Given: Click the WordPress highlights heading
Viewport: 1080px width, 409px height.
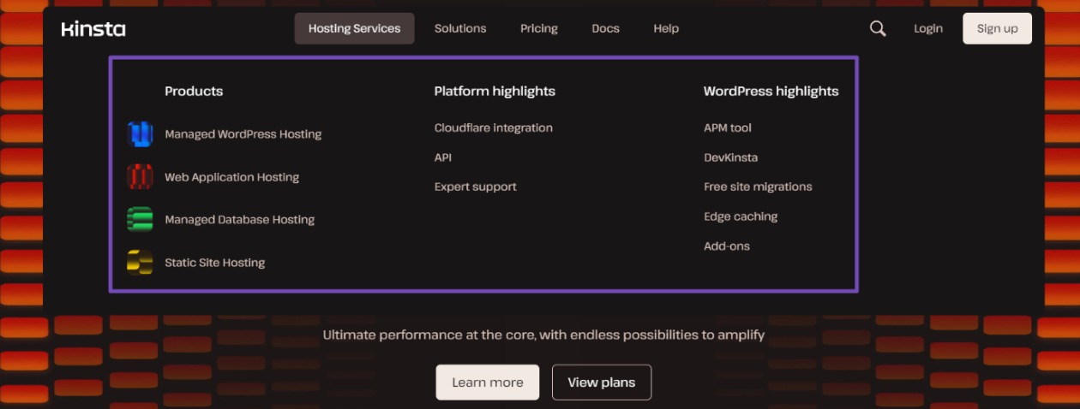Looking at the screenshot, I should (771, 91).
